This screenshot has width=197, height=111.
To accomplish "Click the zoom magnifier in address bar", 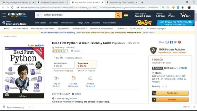I will [163, 7].
